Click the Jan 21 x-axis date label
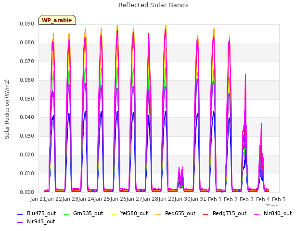 pyautogui.click(x=38, y=199)
